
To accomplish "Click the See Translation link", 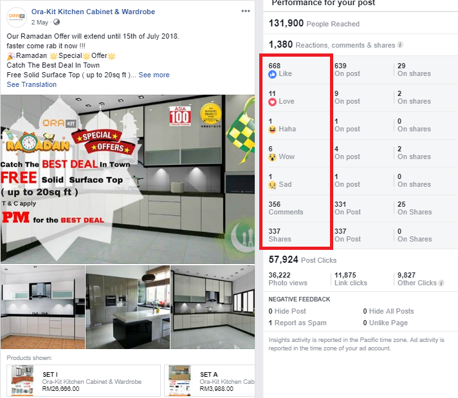I will 32,84.
